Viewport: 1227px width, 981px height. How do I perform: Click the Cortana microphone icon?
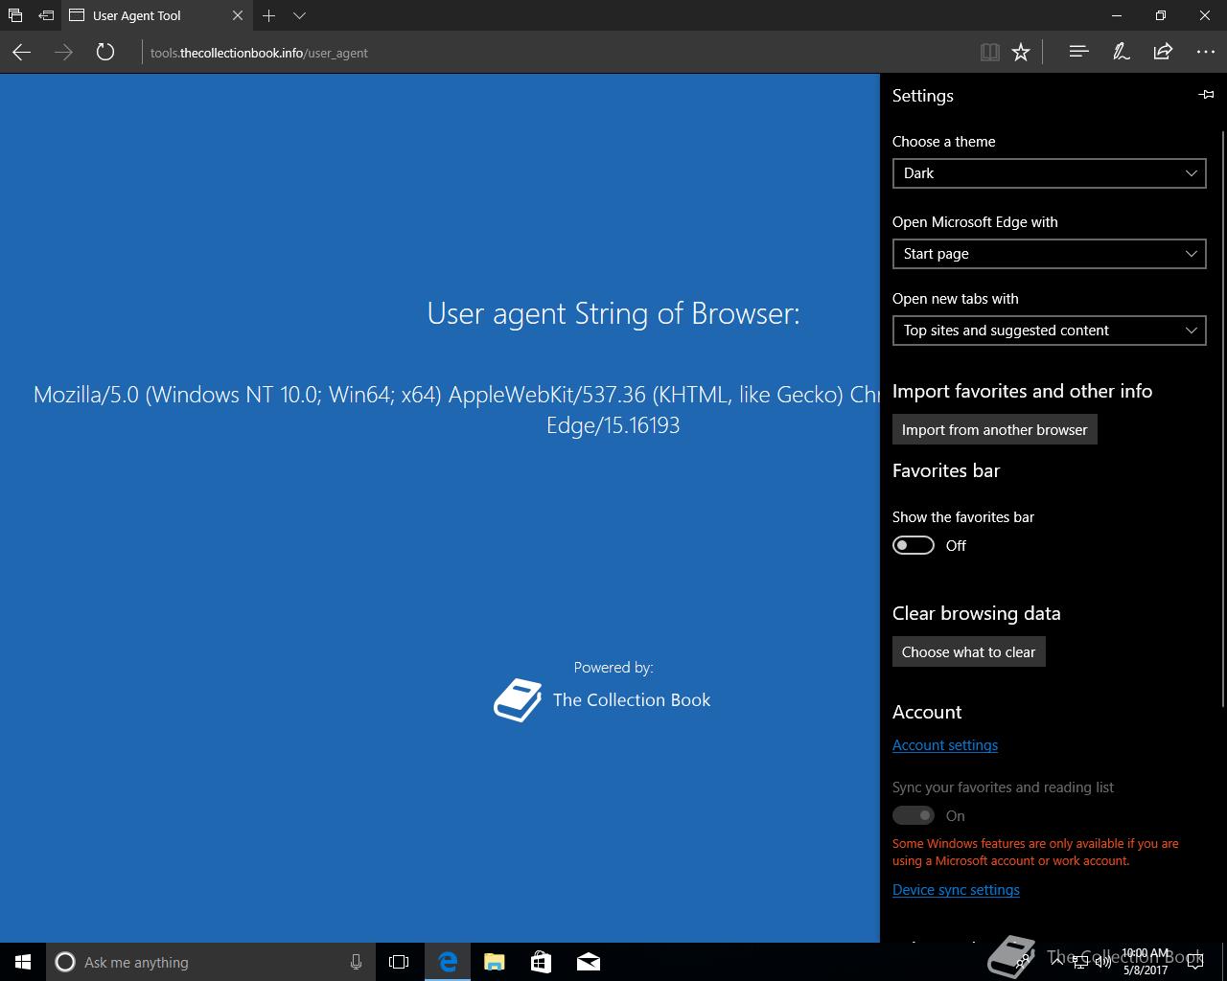[356, 962]
